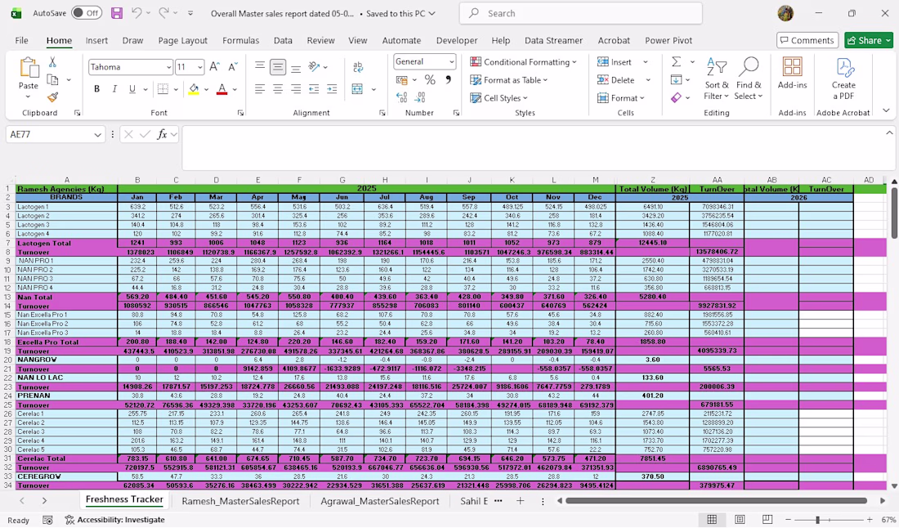Switch to the Ramesh_MasterSalesReport sheet tab
The height and width of the screenshot is (528, 899).
pyautogui.click(x=240, y=501)
